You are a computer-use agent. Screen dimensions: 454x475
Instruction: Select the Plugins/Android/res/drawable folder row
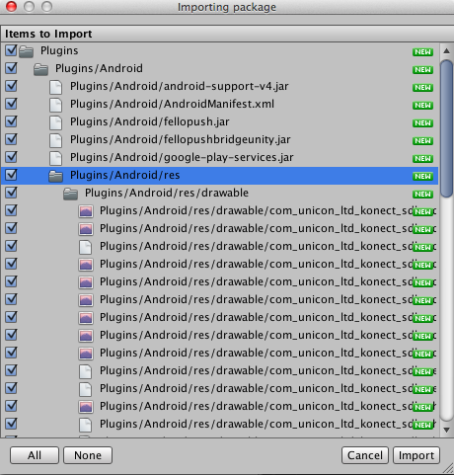point(219,193)
